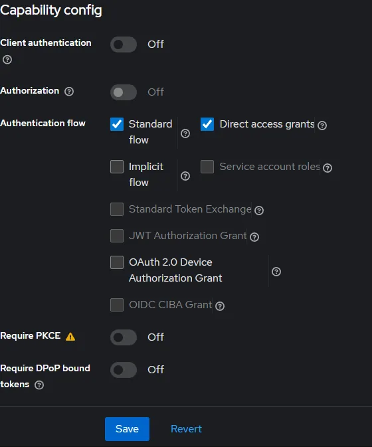This screenshot has height=447, width=372.
Task: Check the Standard Token Exchange checkbox
Action: tap(117, 209)
